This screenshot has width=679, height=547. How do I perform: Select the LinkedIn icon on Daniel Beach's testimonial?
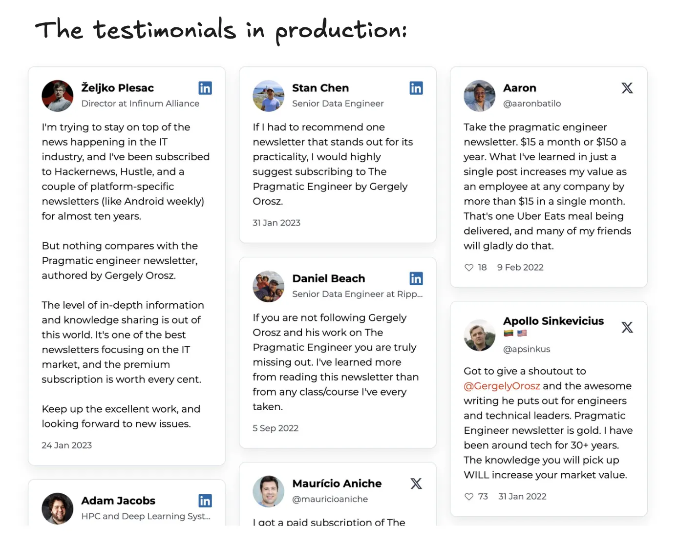point(416,278)
